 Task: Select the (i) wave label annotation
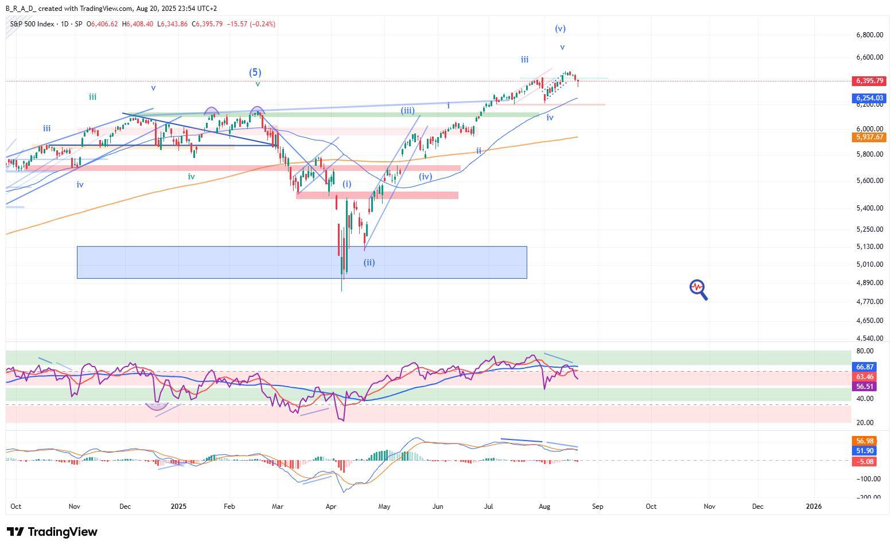[x=347, y=184]
